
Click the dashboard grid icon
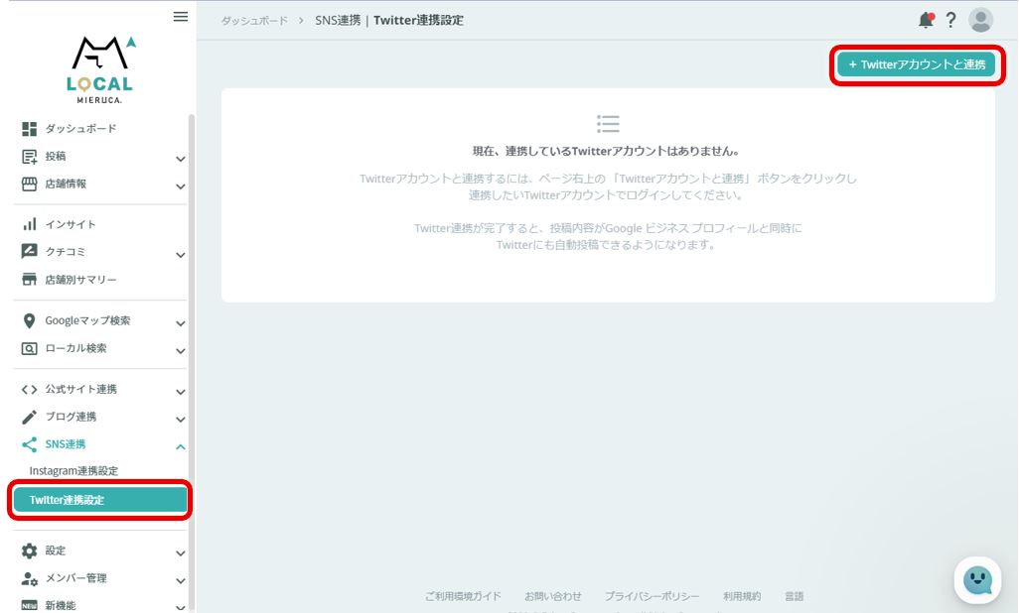click(x=29, y=129)
